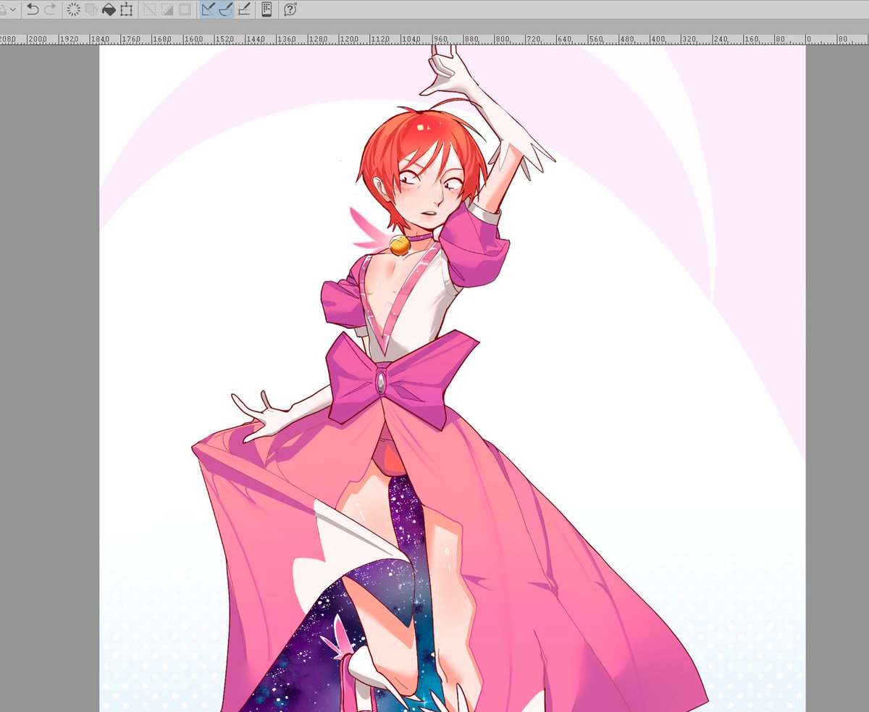Open the Scale/Rotate transform tool

[x=127, y=9]
